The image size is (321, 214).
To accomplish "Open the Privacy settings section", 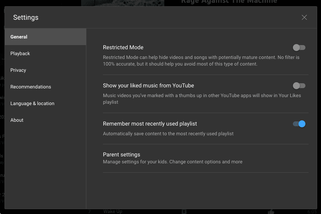I will click(18, 70).
